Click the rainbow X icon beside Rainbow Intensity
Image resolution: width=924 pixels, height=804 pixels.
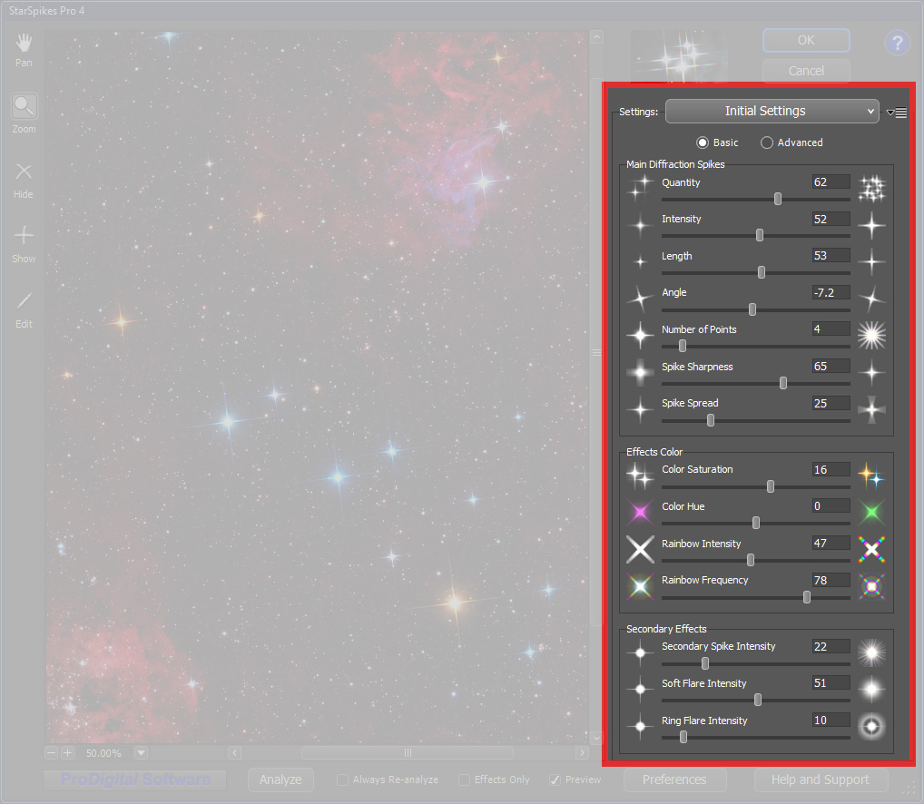871,550
